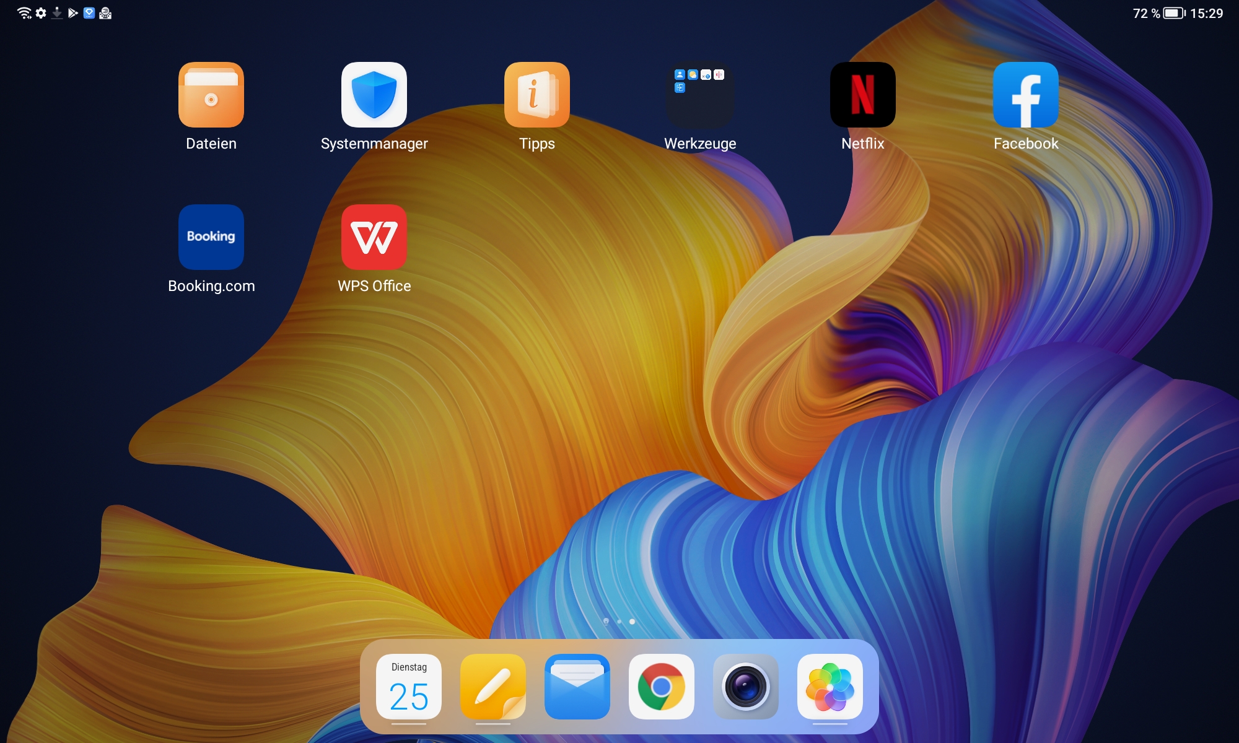Tap the Werkzeuge label text
Screen dimensions: 1239x743
click(700, 144)
